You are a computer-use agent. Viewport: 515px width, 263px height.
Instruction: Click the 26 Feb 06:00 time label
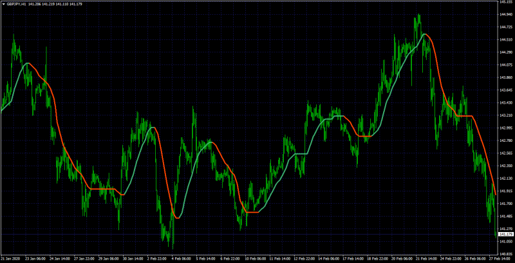coord(475,259)
